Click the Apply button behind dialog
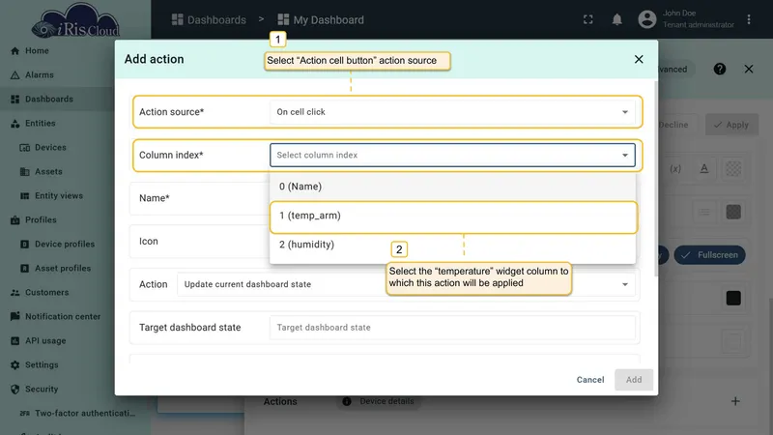 point(731,125)
